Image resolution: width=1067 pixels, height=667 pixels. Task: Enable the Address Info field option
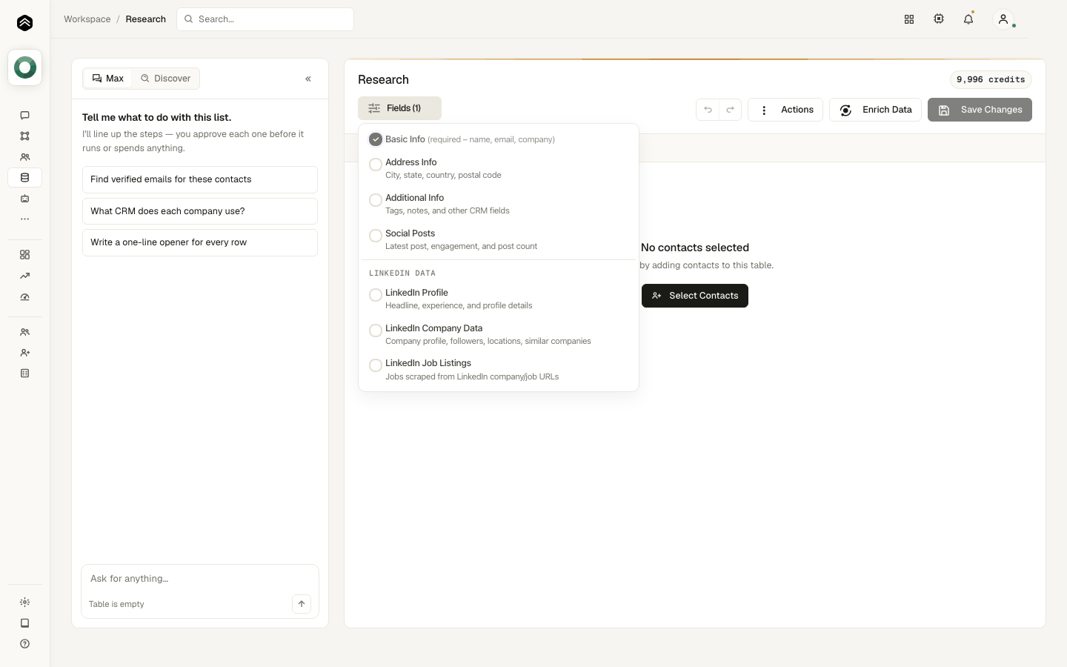(376, 165)
